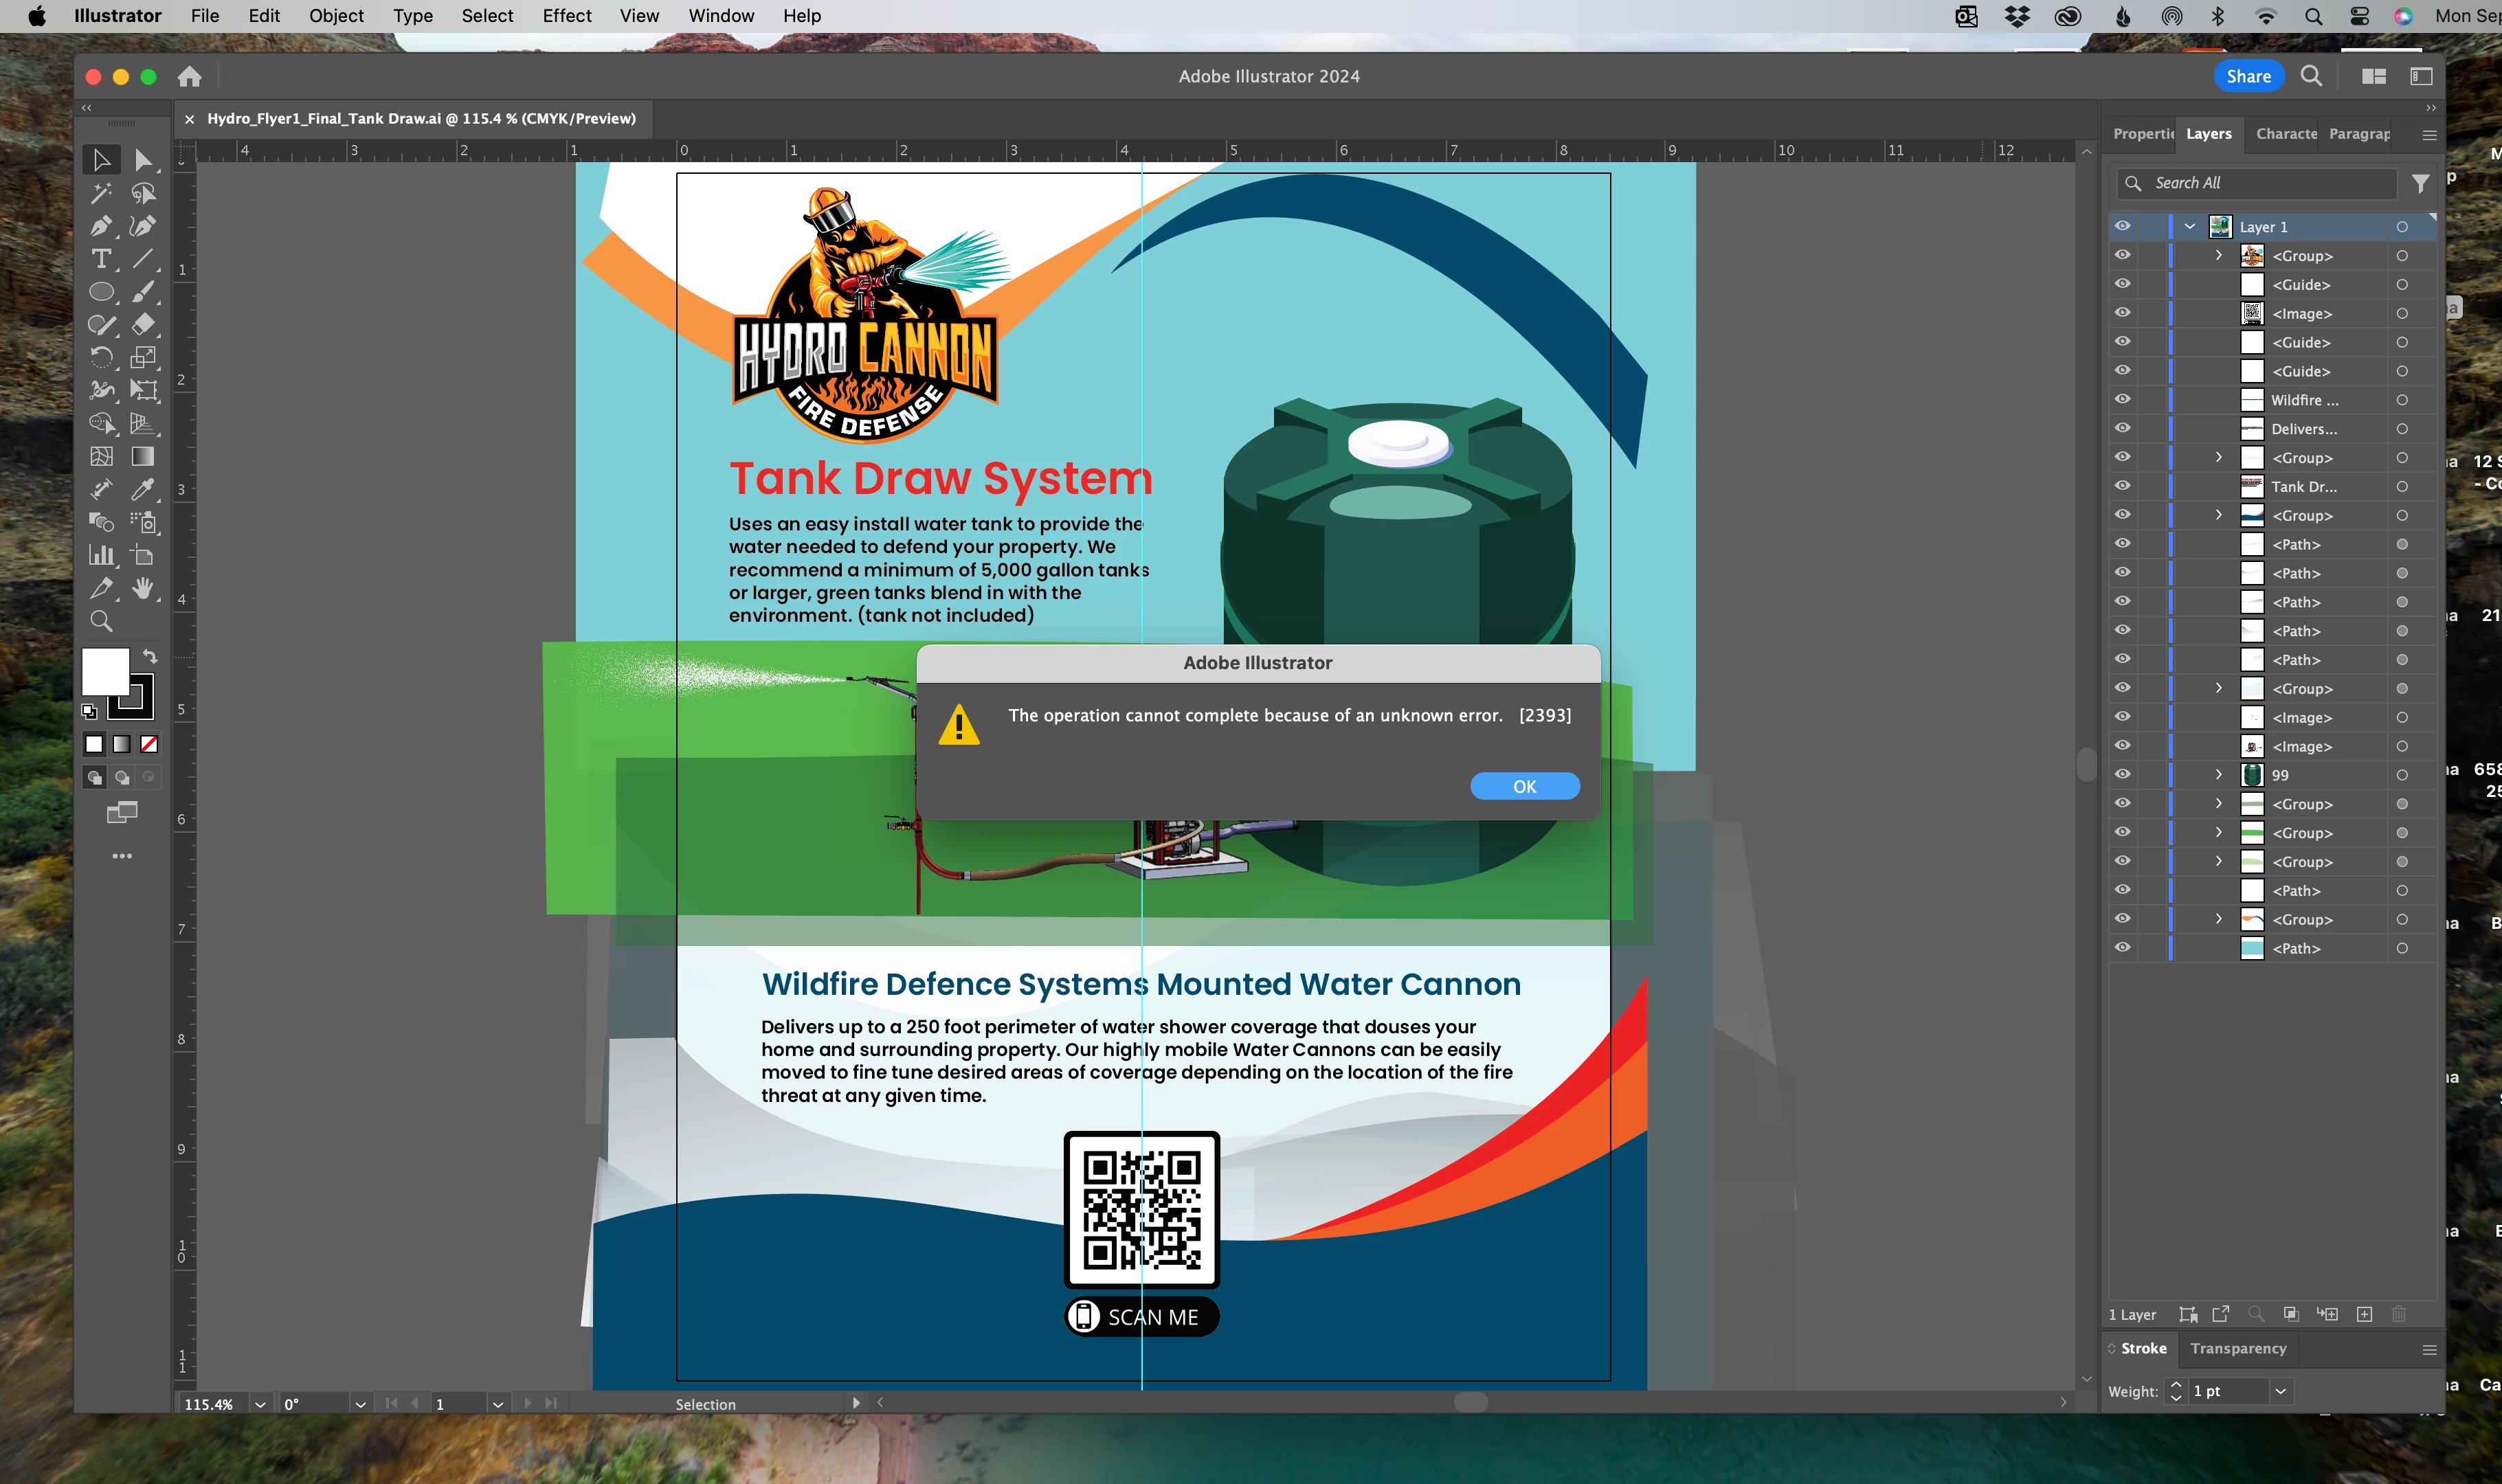Screen dimensions: 2502x1484
Task: Click the white Fill color swatch
Action: (x=104, y=670)
